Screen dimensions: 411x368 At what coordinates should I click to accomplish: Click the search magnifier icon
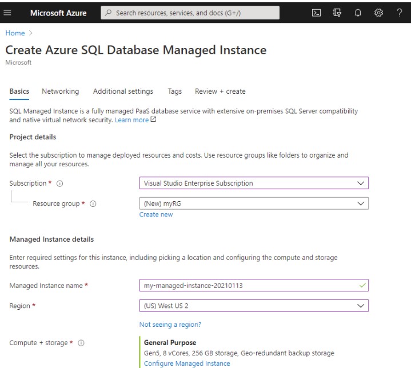click(x=108, y=13)
